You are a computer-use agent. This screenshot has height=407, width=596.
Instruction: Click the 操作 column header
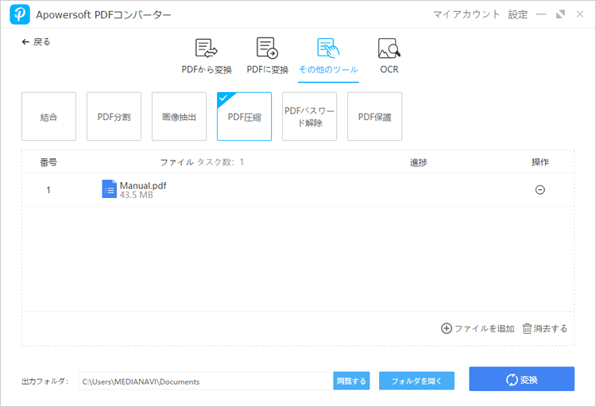[540, 162]
